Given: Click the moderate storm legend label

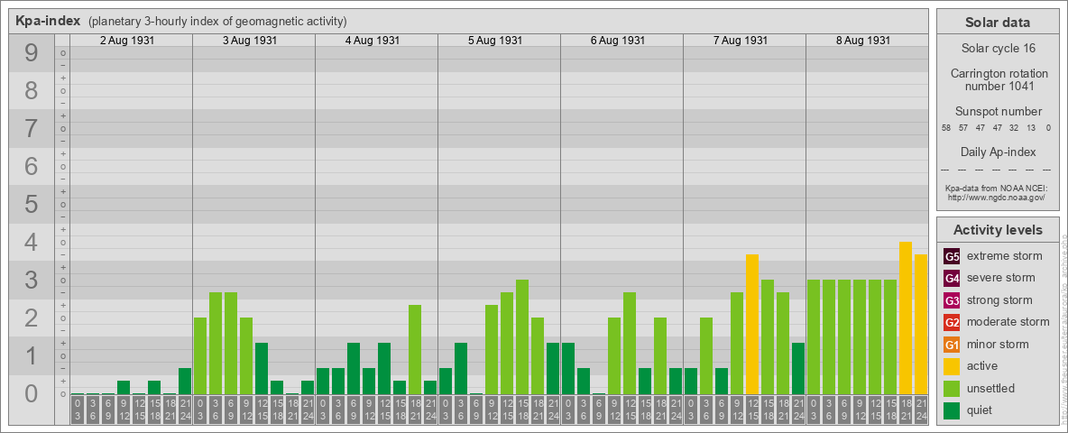Looking at the screenshot, I should point(1008,322).
